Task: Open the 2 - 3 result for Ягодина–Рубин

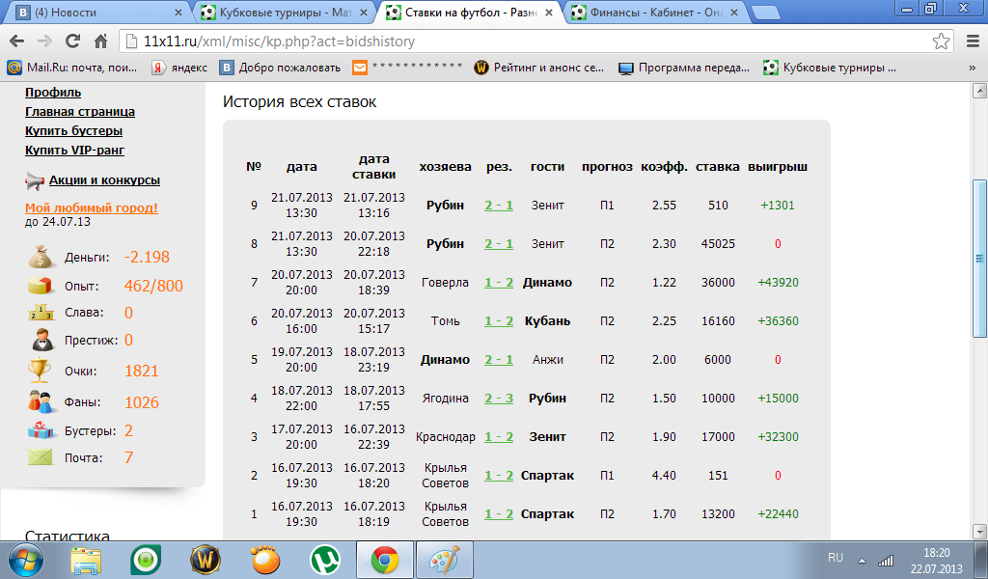Action: (x=499, y=399)
